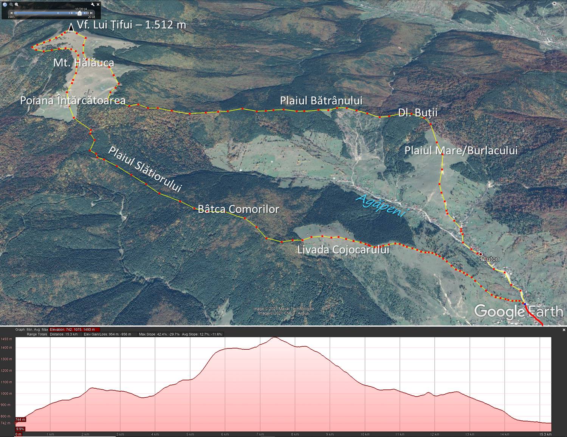Click the Vf. Lui Țifui peak marker
The height and width of the screenshot is (437, 567).
point(71,27)
